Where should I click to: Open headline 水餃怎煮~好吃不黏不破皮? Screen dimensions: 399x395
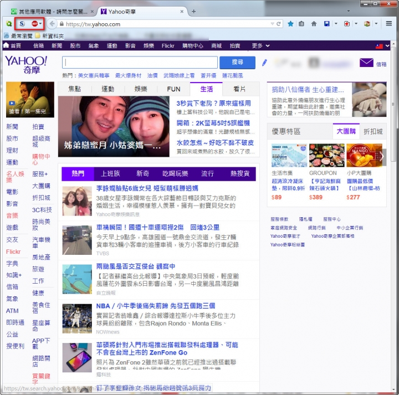[x=215, y=143]
